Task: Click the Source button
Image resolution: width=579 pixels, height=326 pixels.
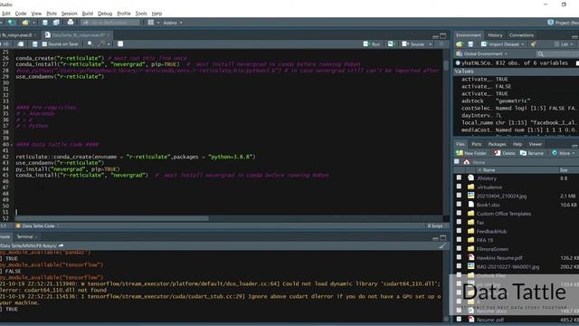Action: point(413,44)
